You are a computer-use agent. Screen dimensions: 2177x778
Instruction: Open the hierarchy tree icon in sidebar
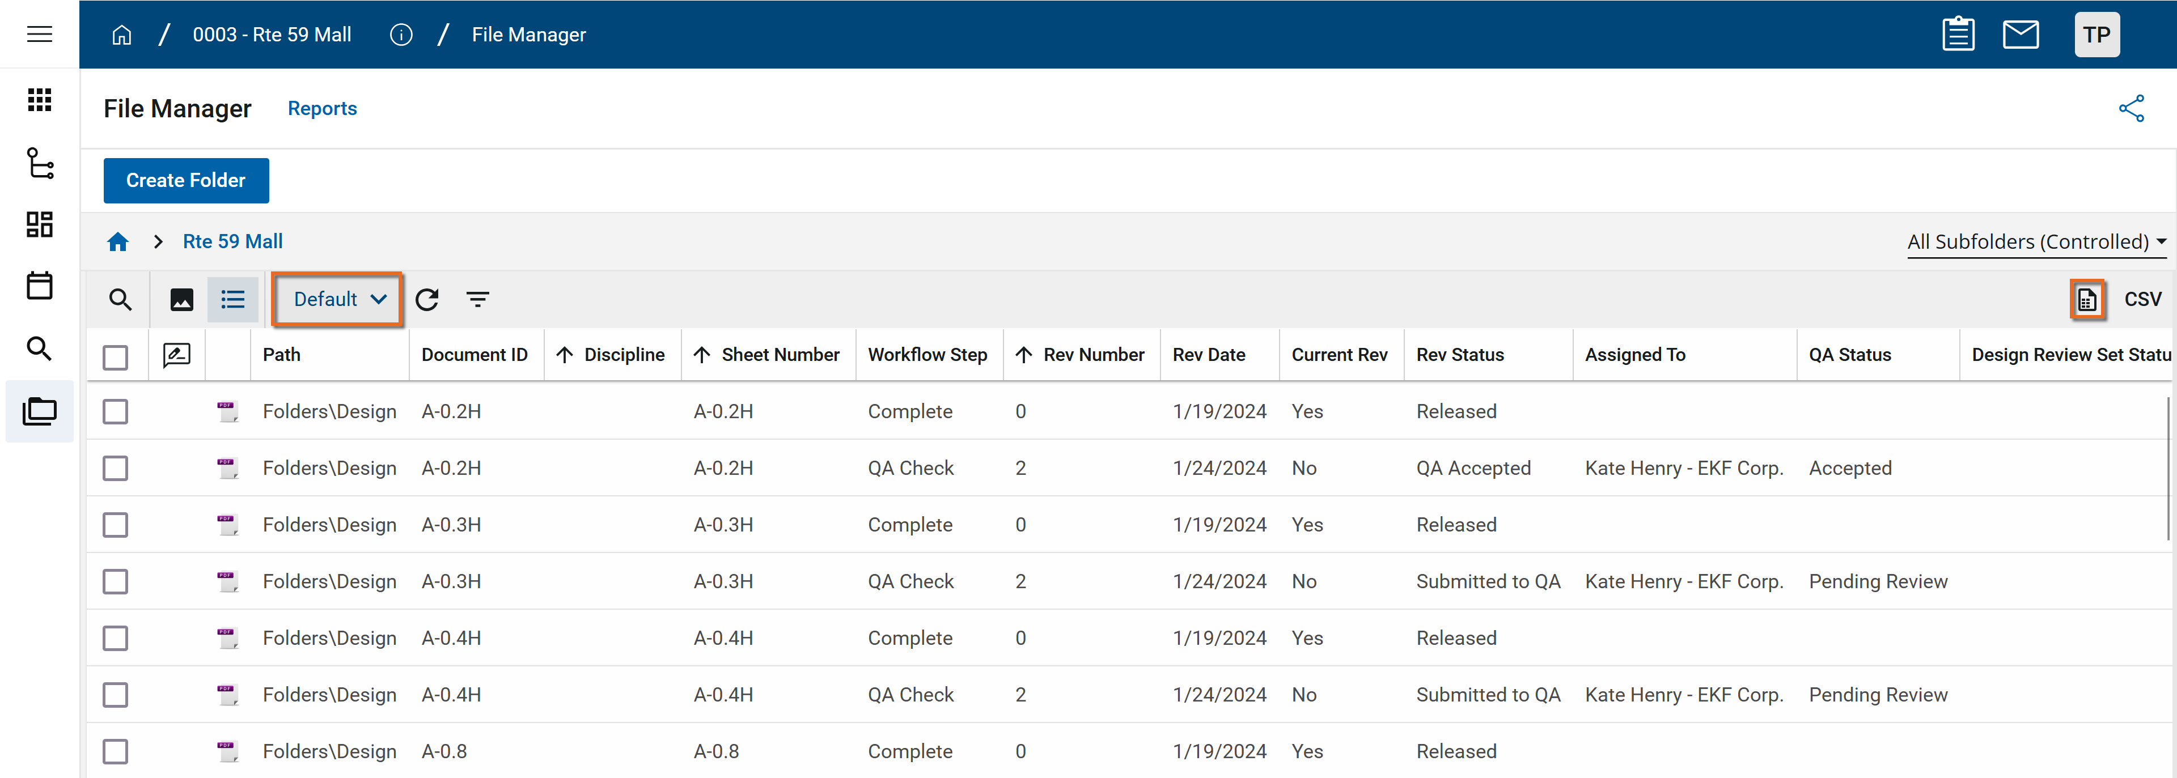tap(40, 163)
